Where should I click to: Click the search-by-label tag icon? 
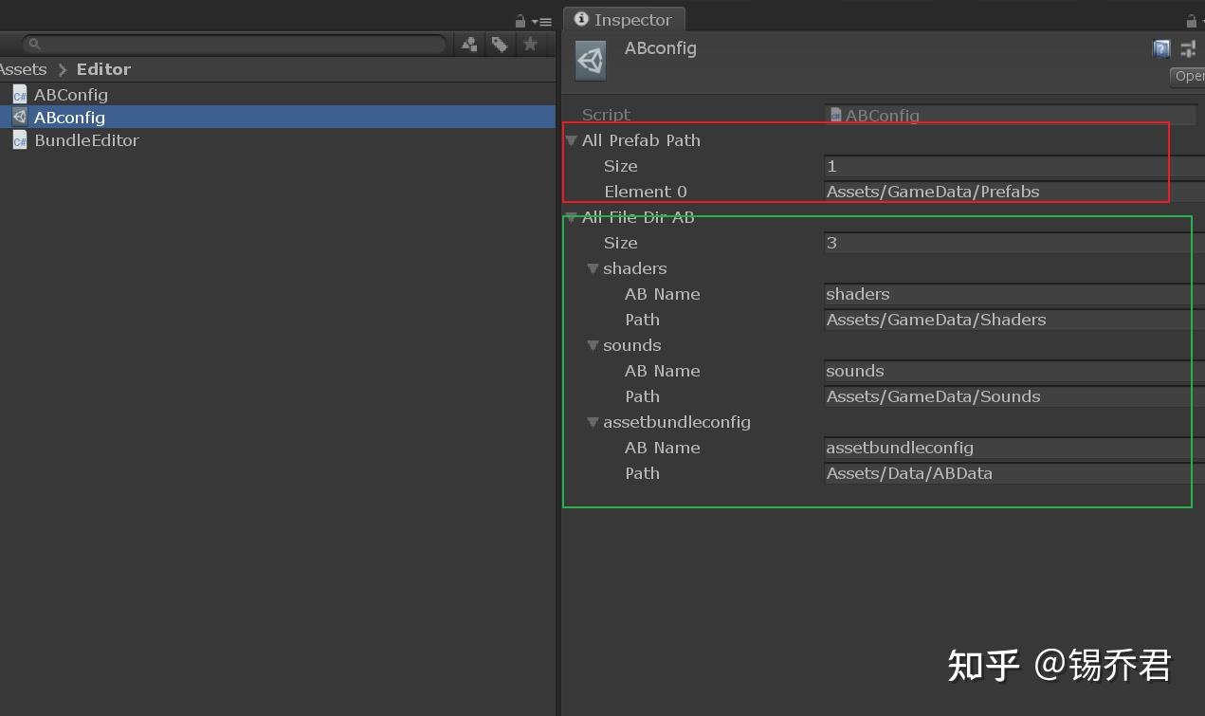click(x=500, y=44)
